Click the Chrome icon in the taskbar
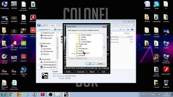This screenshot has height=97, width=173. click(x=11, y=95)
